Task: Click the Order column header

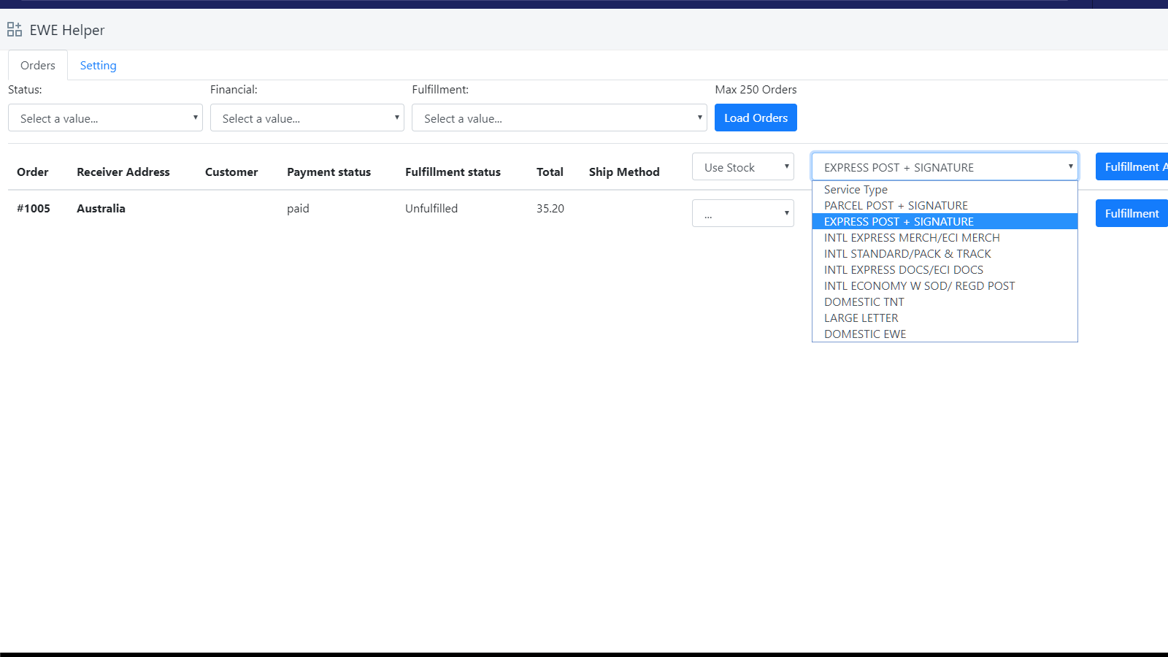Action: [x=33, y=172]
